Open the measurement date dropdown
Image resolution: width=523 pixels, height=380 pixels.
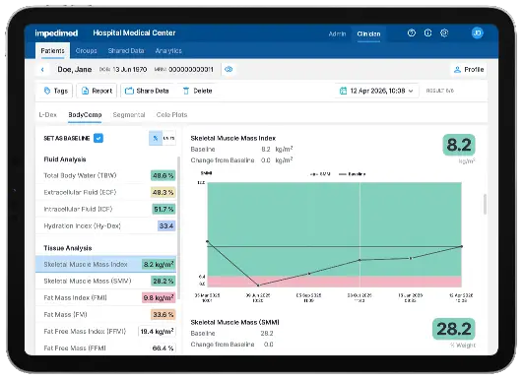376,91
